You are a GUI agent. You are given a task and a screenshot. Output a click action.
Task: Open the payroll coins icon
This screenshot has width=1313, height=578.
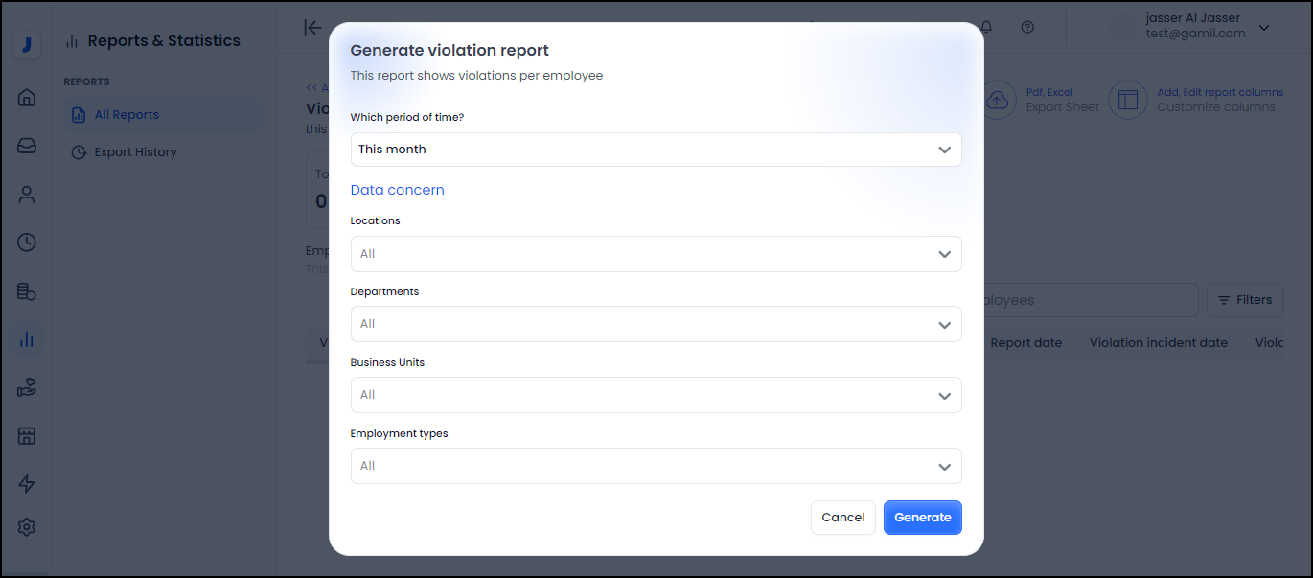point(26,290)
